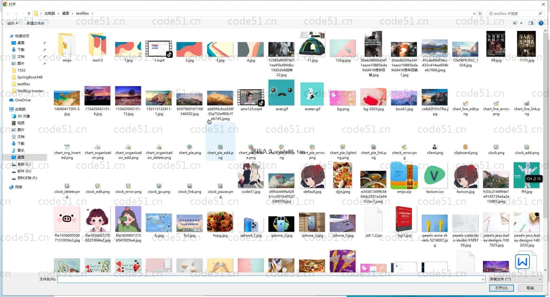This screenshot has width=550, height=297.
Task: Select the chart_pie.png icon file
Action: pos(190,147)
